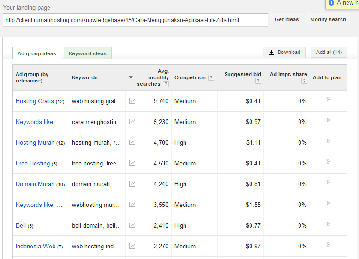The height and width of the screenshot is (259, 359).
Task: Add Beli ad group to plan via arrows
Action: 328,224
